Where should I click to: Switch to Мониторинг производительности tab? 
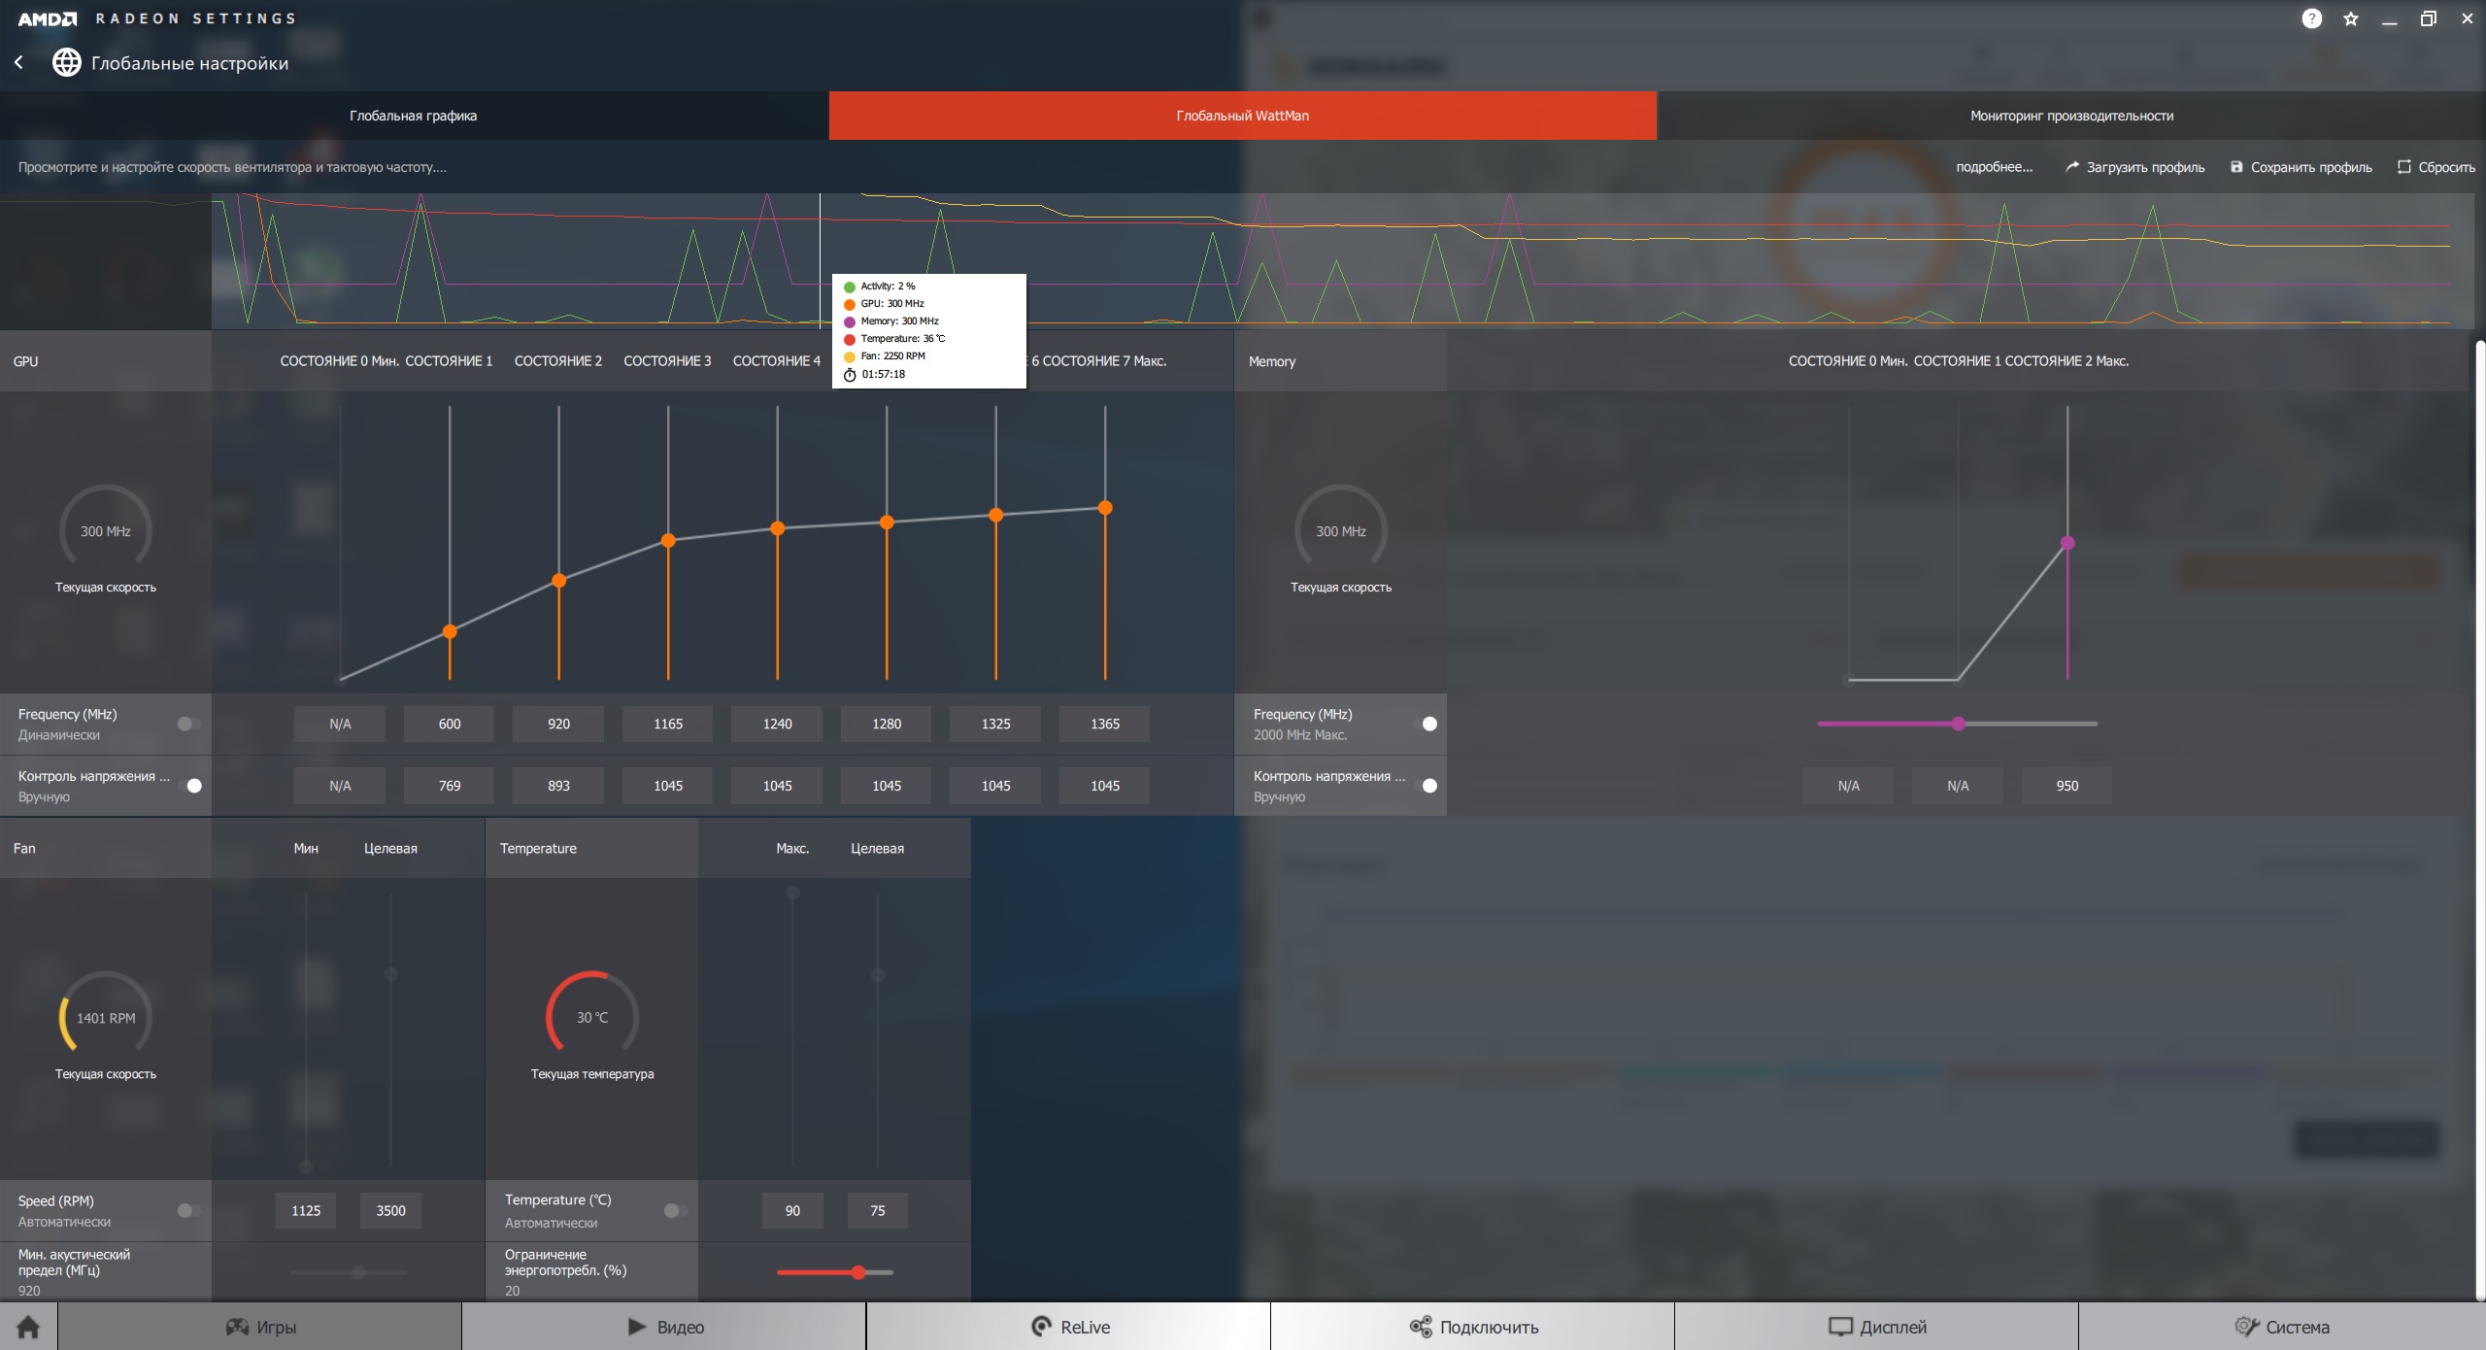pos(2071,116)
